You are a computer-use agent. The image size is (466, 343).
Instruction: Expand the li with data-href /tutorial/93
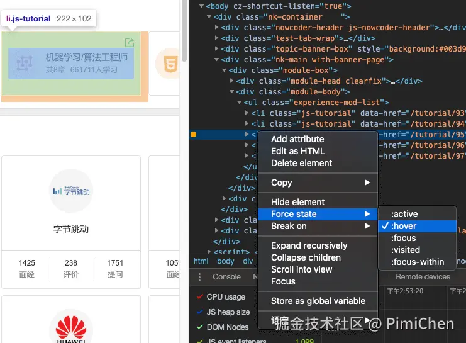247,113
